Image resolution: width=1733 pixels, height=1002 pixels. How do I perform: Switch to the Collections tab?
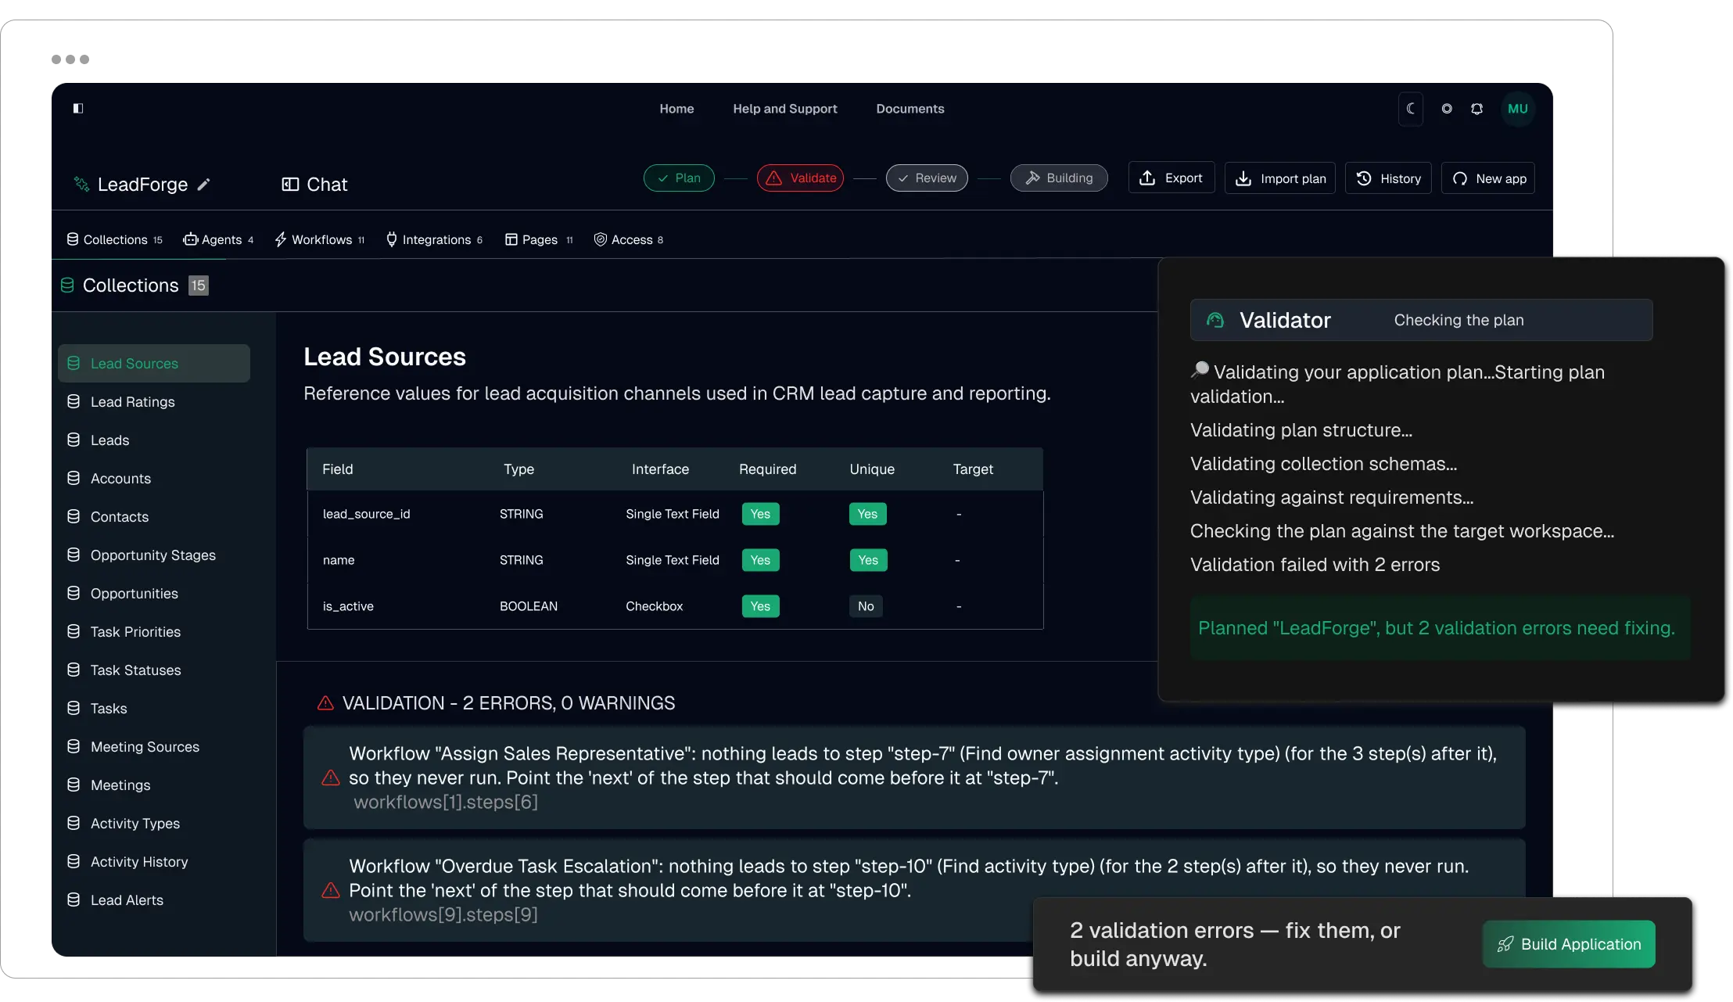(115, 239)
